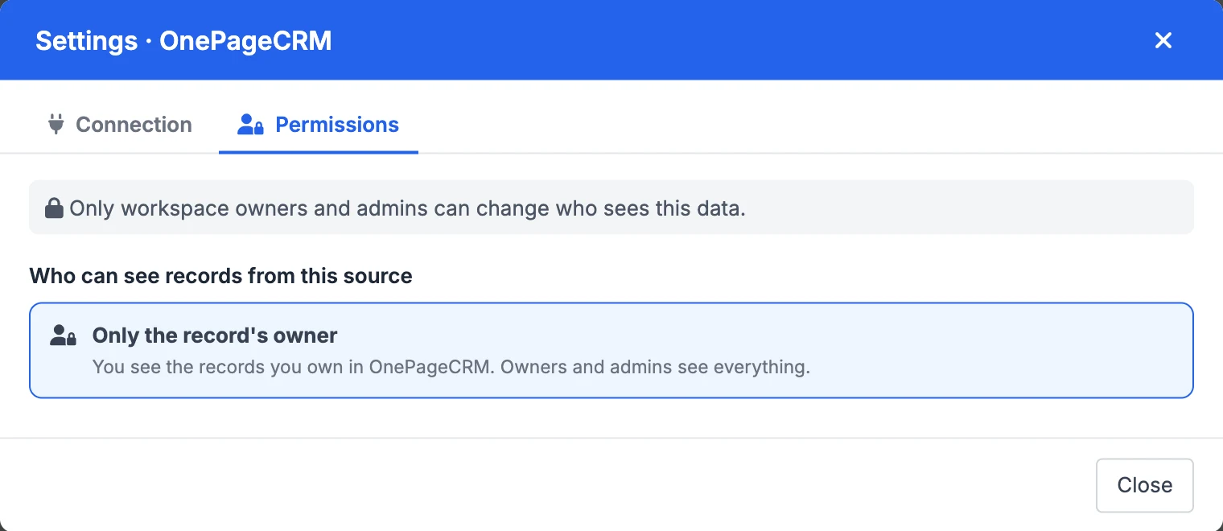Click the blank right end of the grey notice banner

[966, 208]
